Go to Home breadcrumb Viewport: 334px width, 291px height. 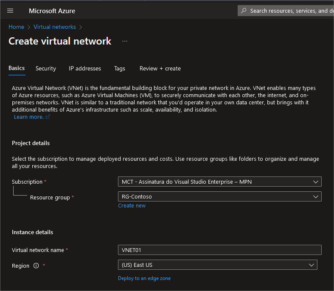pos(16,27)
